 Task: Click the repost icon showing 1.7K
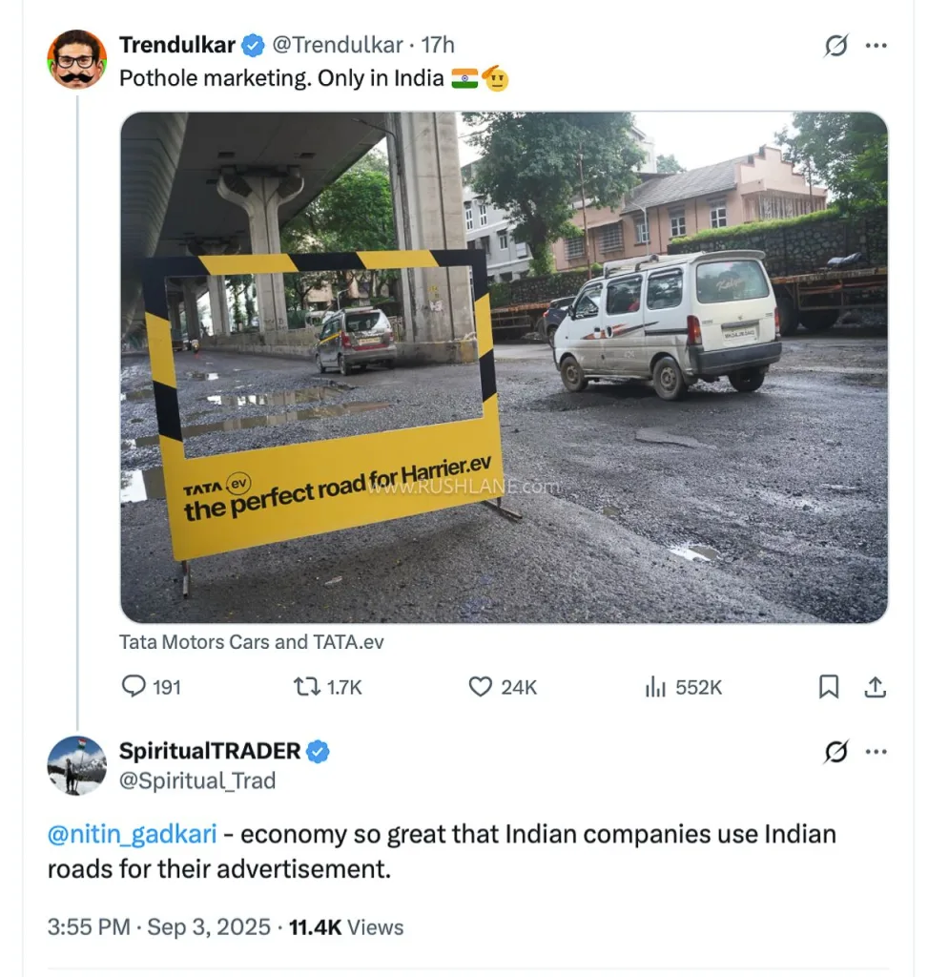308,686
